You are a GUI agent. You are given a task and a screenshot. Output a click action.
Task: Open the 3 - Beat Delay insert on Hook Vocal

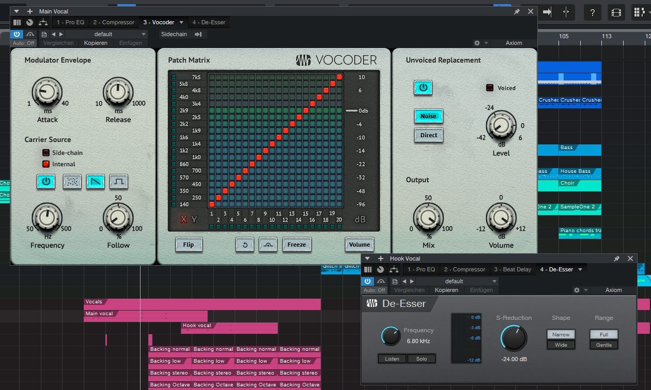tap(513, 269)
